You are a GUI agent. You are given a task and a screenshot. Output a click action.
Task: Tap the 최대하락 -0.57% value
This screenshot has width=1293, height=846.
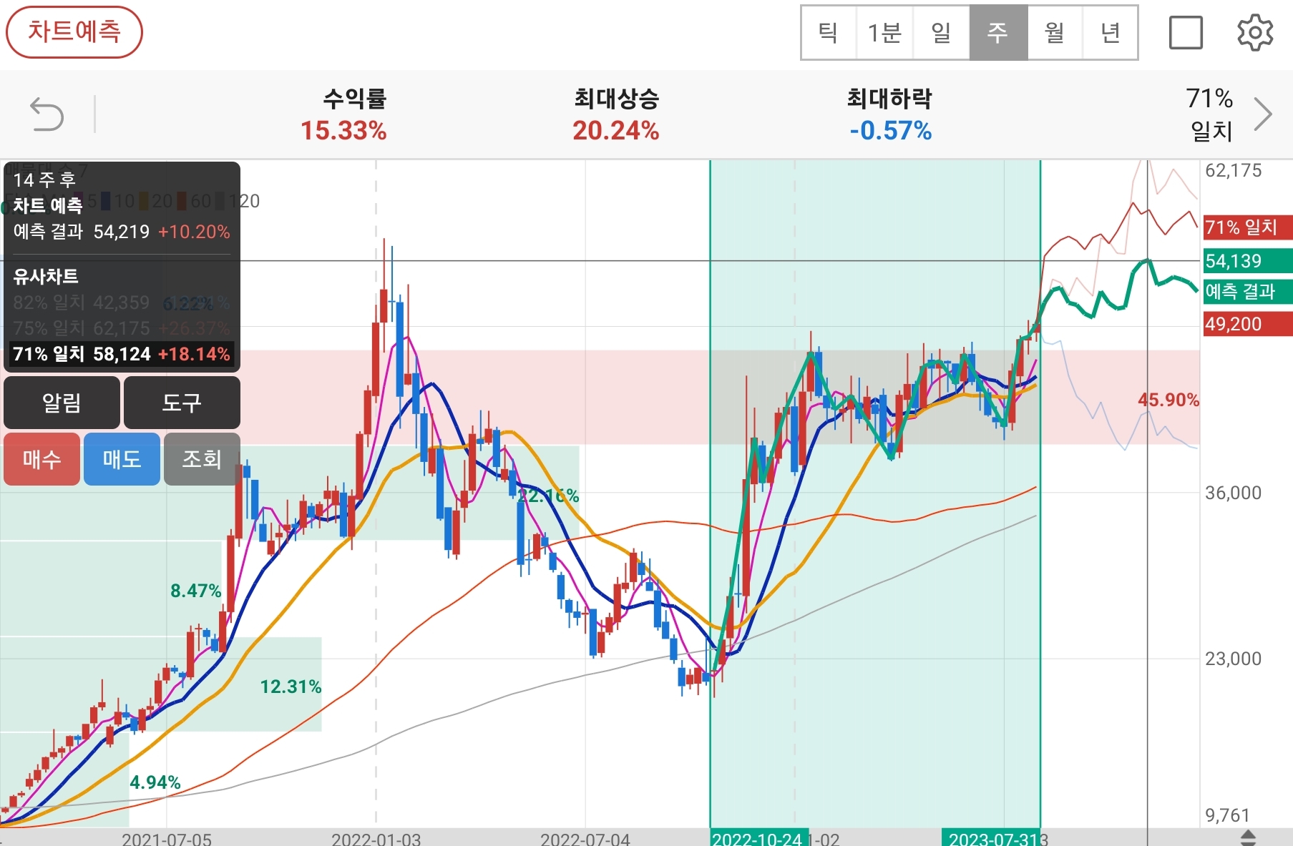[x=891, y=131]
